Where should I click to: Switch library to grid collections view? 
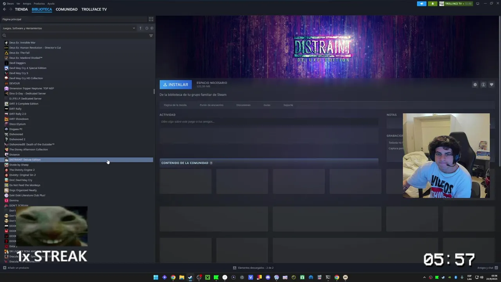(151, 19)
